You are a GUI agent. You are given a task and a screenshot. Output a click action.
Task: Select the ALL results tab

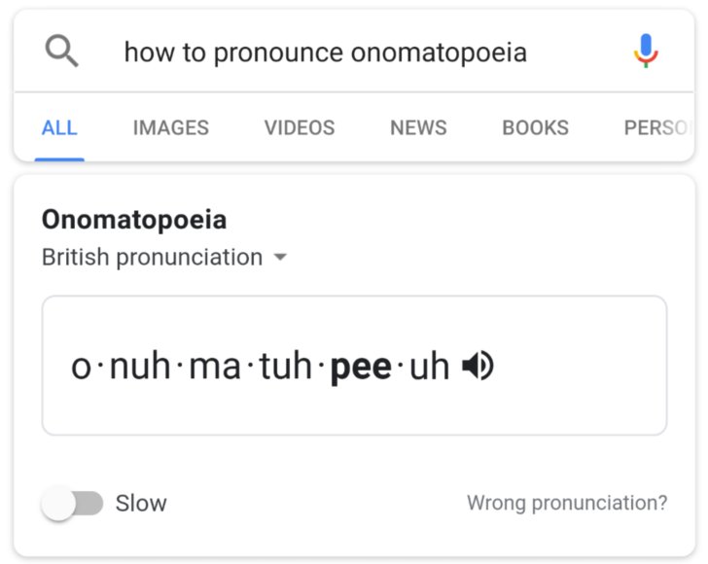coord(59,127)
